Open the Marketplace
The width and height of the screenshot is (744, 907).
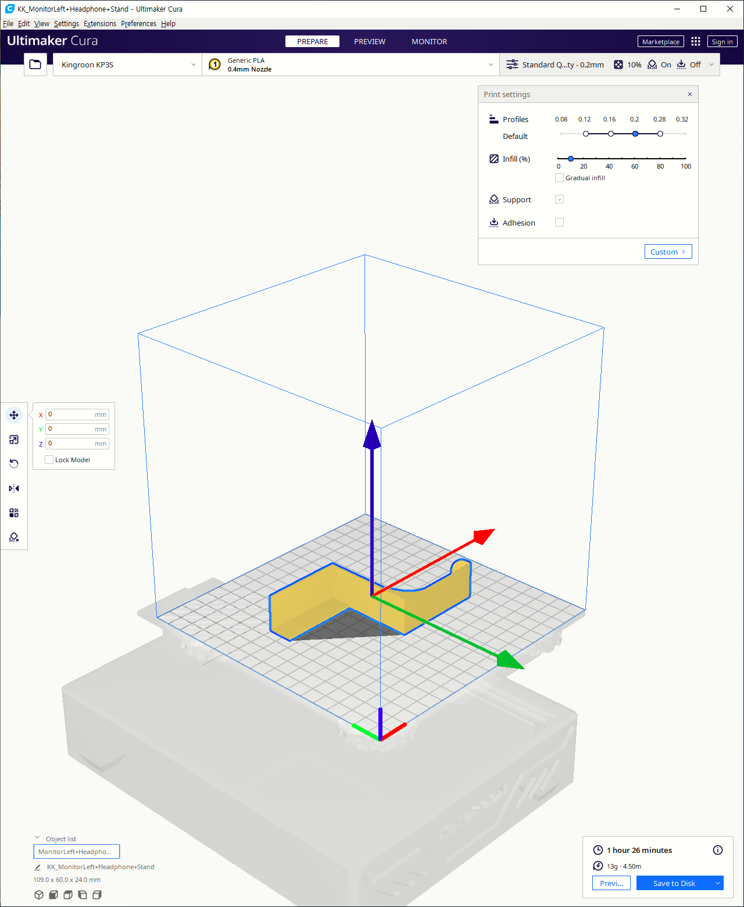pos(661,41)
